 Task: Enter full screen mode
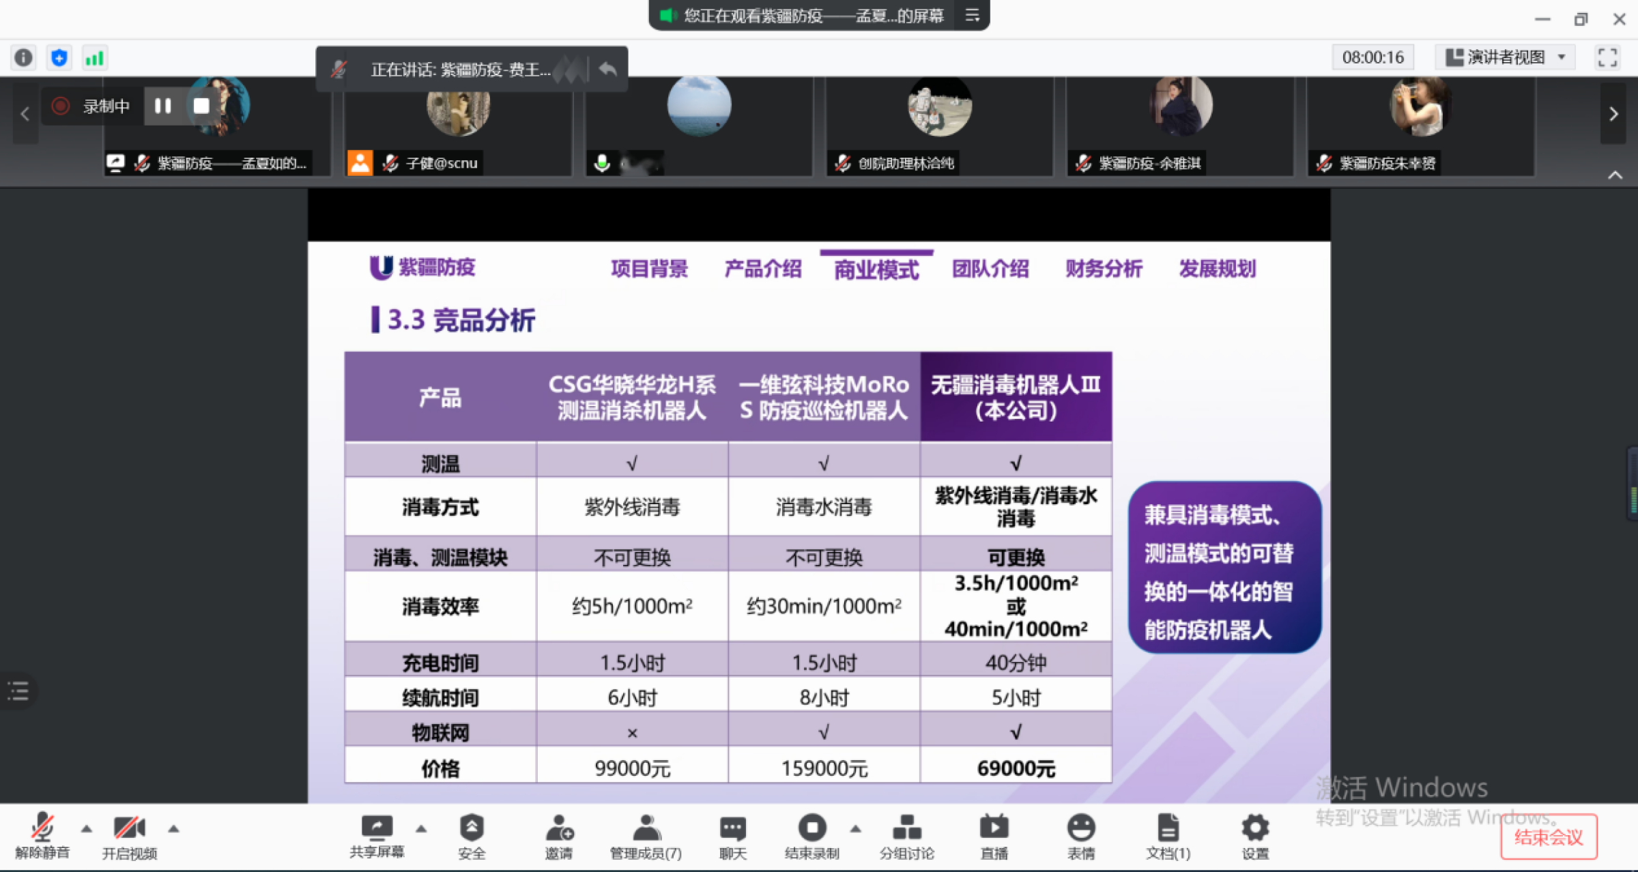pos(1607,57)
